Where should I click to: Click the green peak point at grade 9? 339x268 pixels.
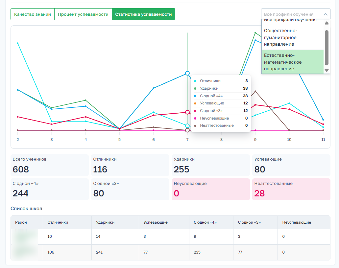pyautogui.click(x=255, y=33)
